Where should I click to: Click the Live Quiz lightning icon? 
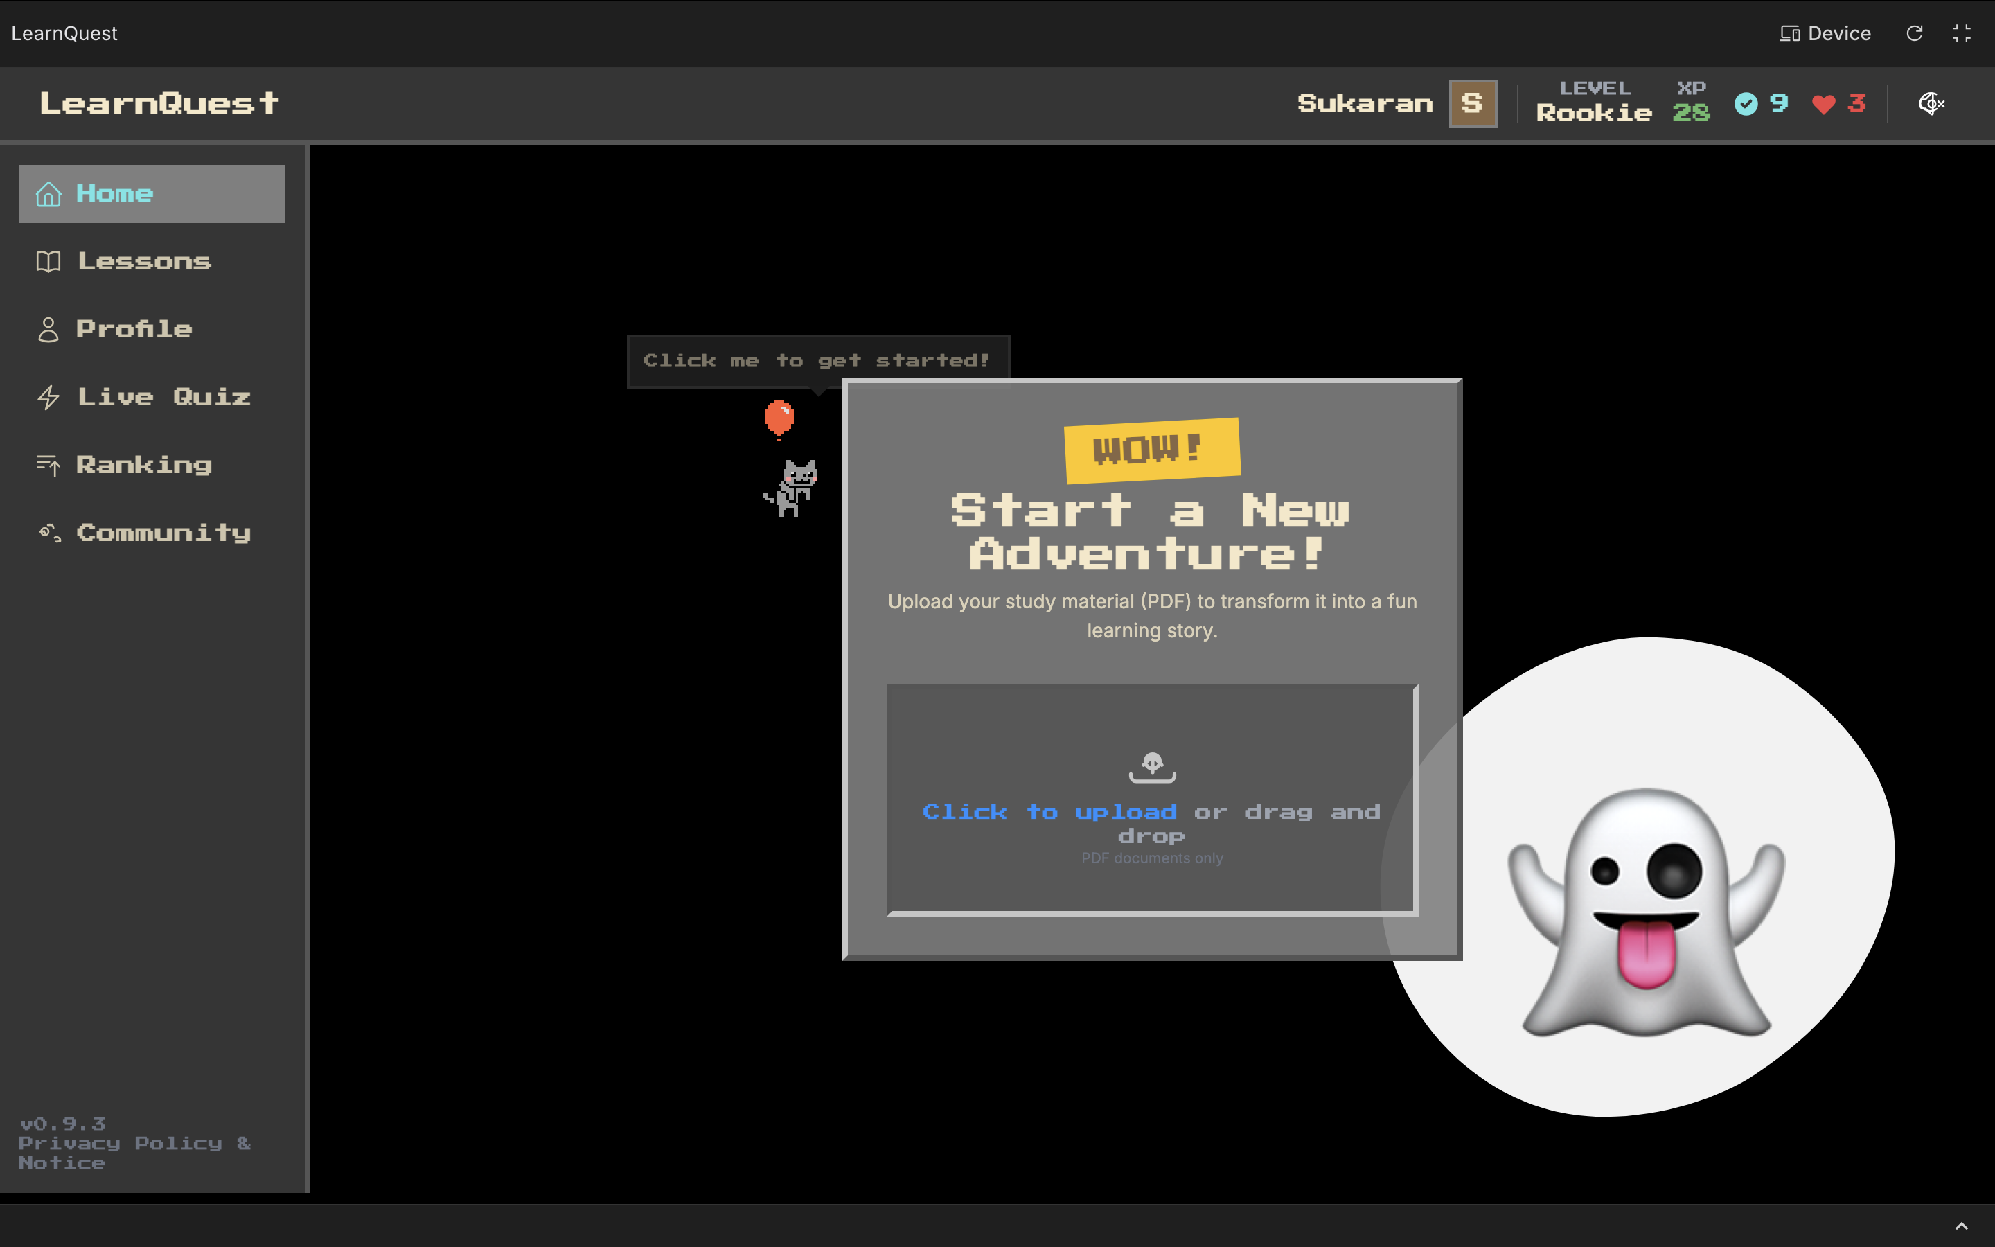coord(48,398)
